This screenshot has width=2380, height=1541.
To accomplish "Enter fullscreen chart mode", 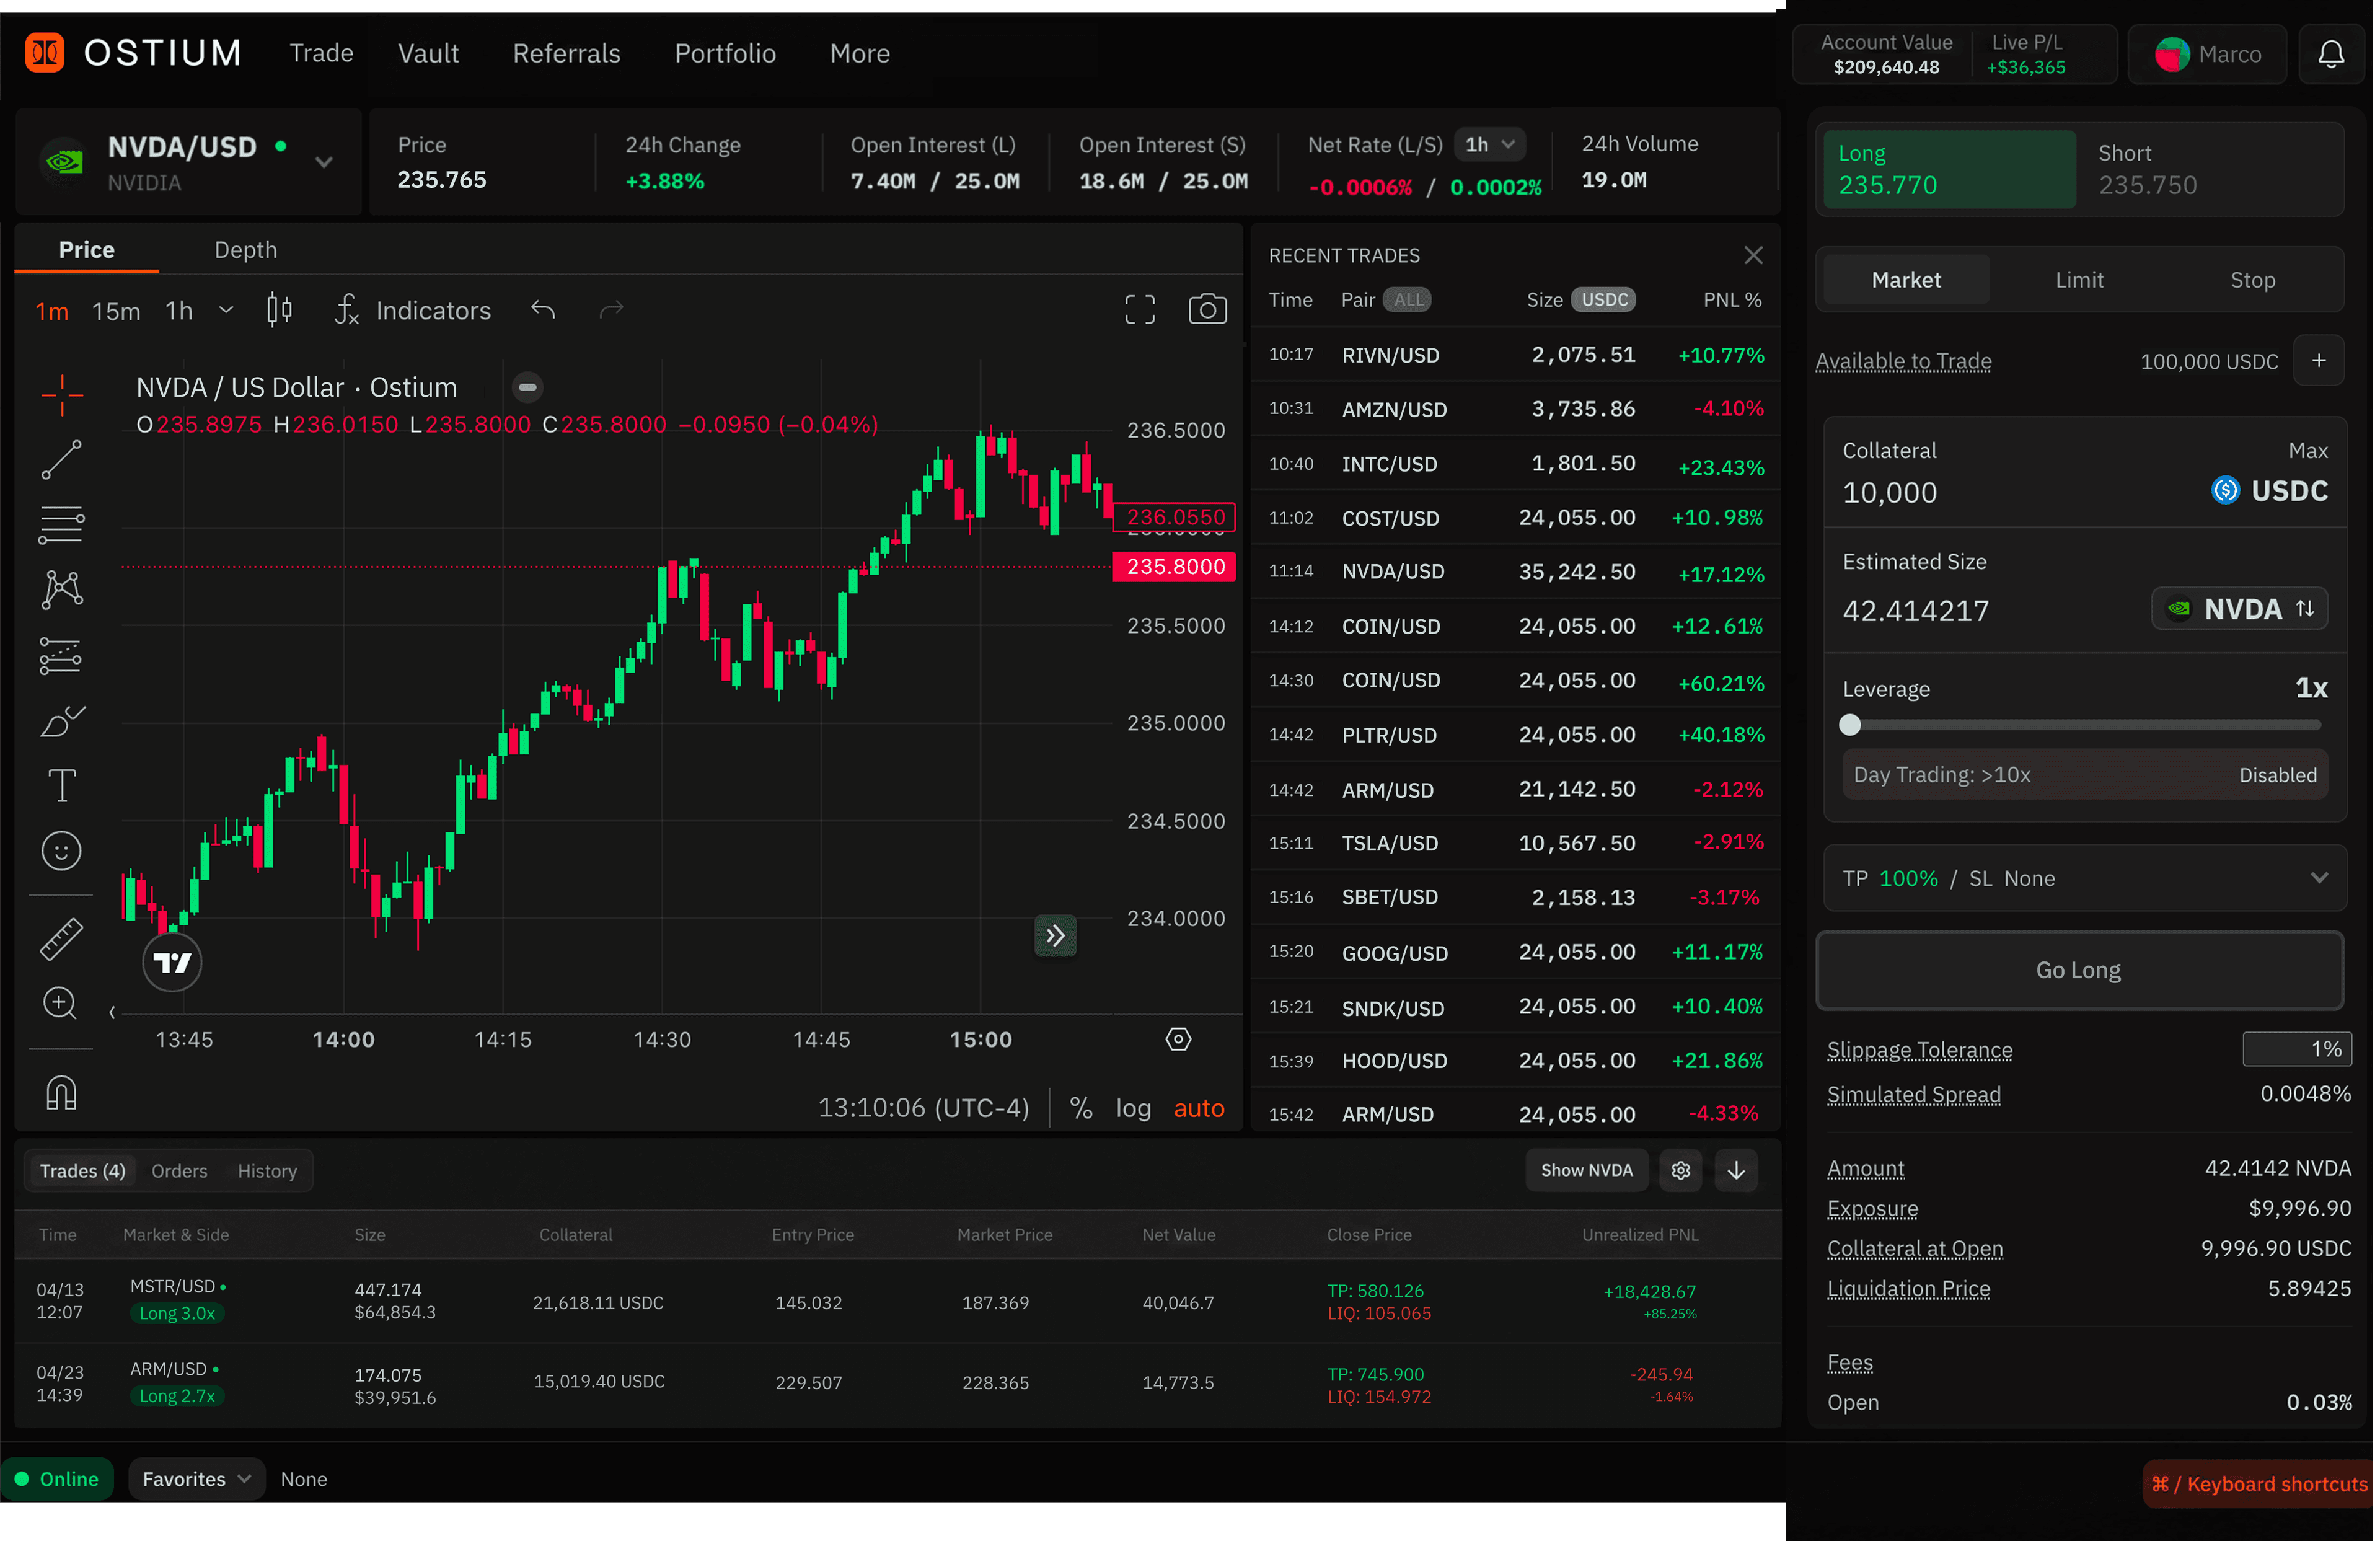I will (x=1139, y=309).
